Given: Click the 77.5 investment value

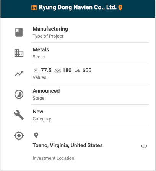Looking at the screenshot, I should pyautogui.click(x=46, y=70).
